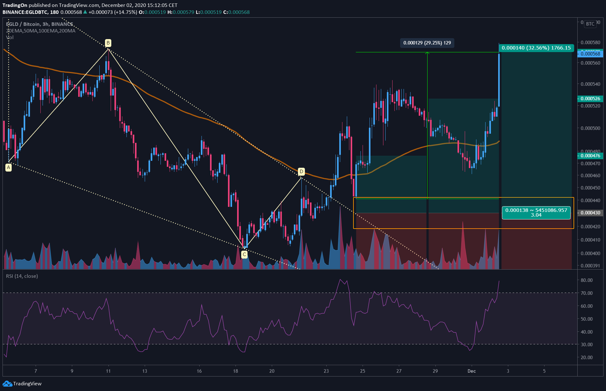The height and width of the screenshot is (391, 606).
Task: Click the 0.000129 (29.25%) measurement label
Action: (427, 43)
